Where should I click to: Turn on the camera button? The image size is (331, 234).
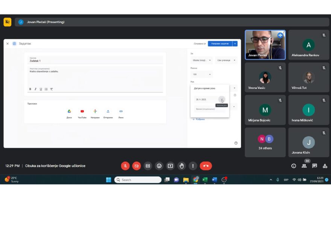pos(137,166)
